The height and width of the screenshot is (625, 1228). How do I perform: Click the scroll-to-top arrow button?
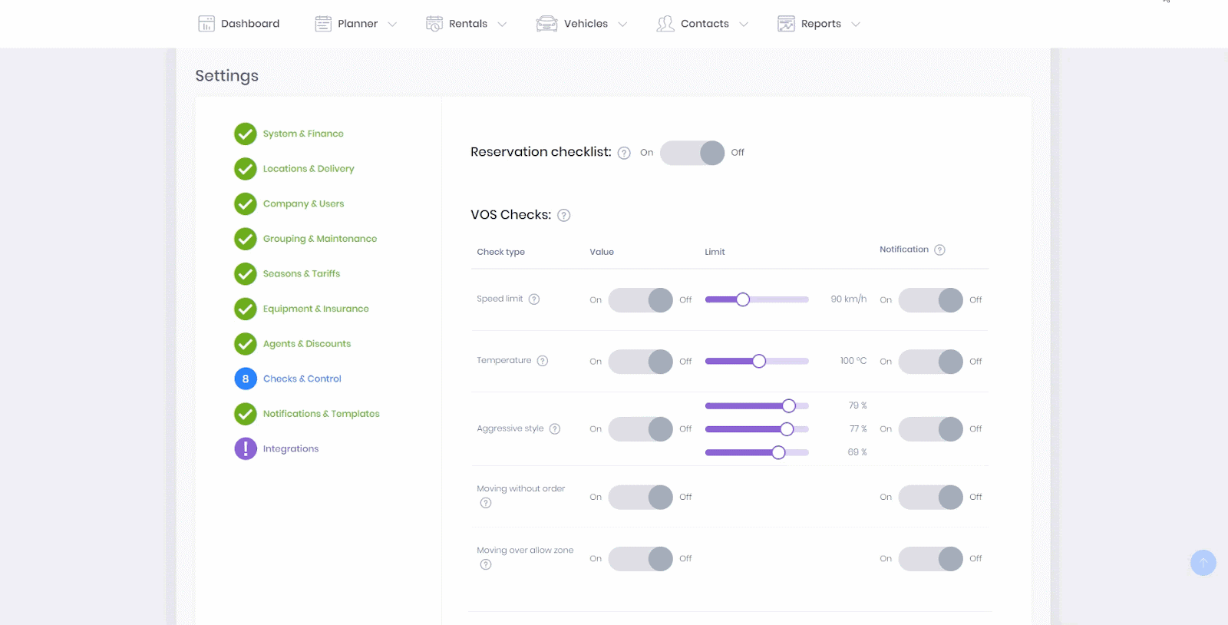pyautogui.click(x=1203, y=563)
